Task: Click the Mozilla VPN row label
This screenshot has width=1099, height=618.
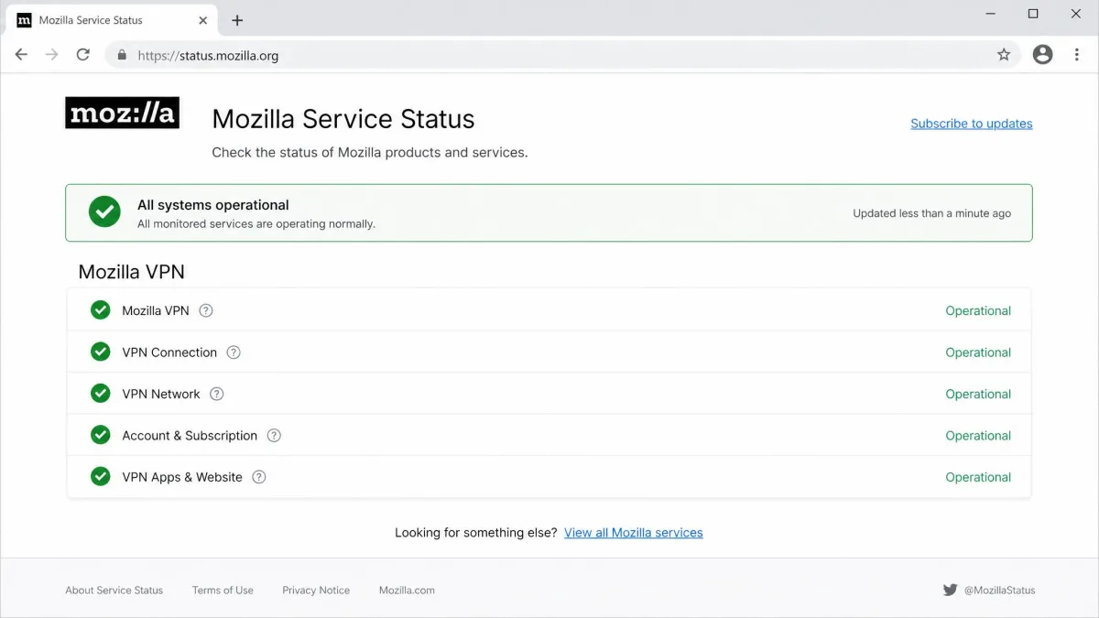Action: tap(156, 310)
